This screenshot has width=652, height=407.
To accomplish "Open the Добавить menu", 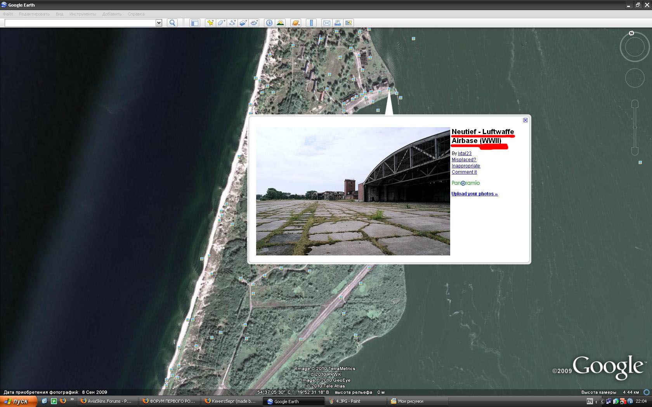I will [x=112, y=14].
